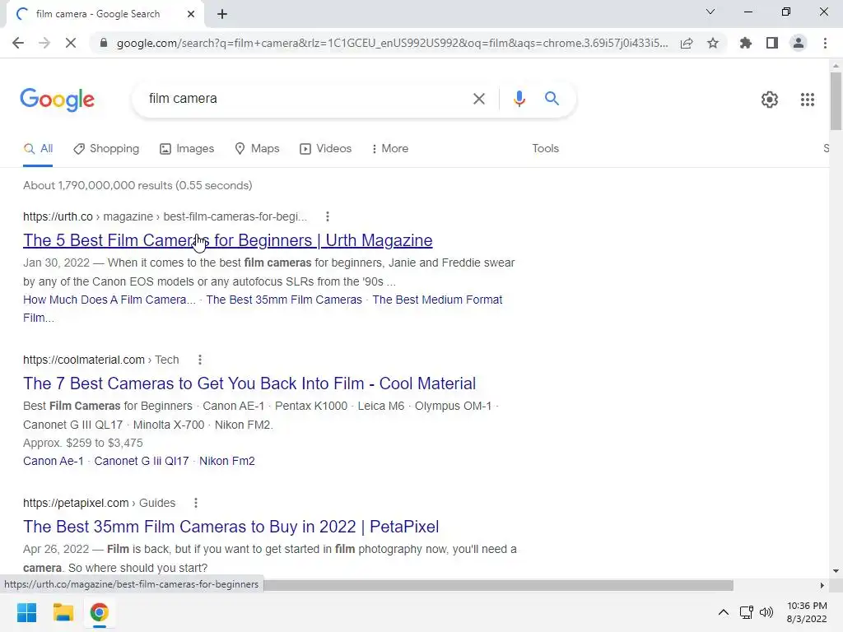
Task: Open the Canon Ae-1 sublink
Action: click(54, 461)
